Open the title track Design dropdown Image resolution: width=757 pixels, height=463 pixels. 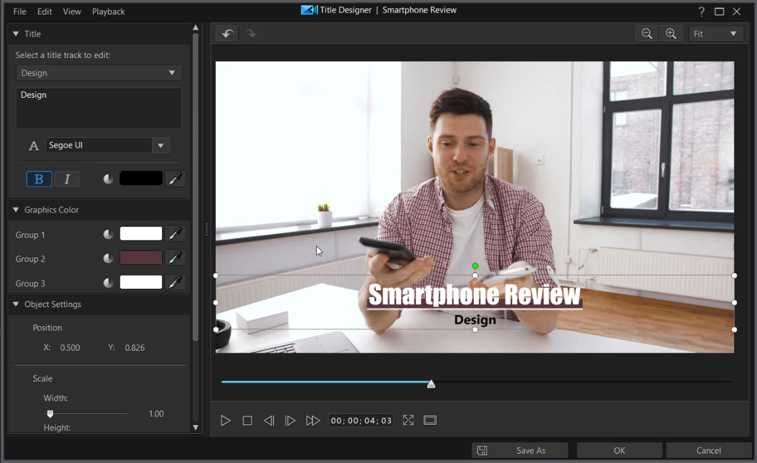99,73
